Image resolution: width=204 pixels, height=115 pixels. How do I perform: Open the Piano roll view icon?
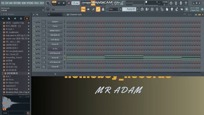[x=147, y=9]
